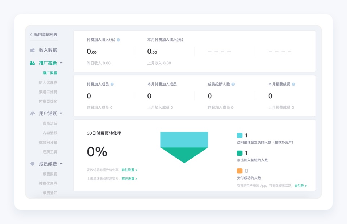Click the 推广拉新 people icon
347x224 pixels.
click(x=32, y=63)
